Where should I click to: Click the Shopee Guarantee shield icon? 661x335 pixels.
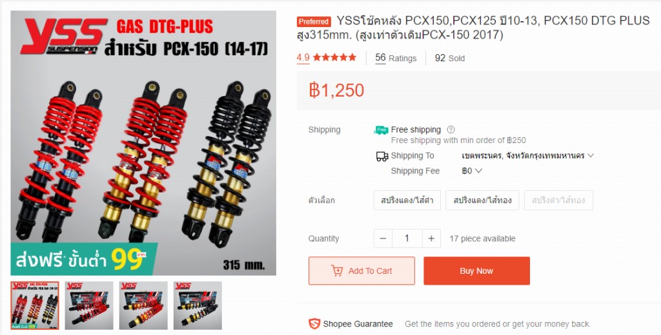pos(314,323)
